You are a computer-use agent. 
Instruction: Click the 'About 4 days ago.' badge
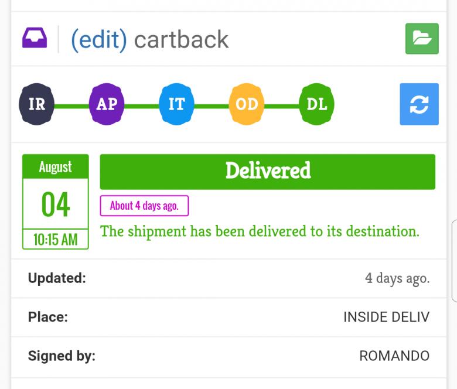click(144, 206)
